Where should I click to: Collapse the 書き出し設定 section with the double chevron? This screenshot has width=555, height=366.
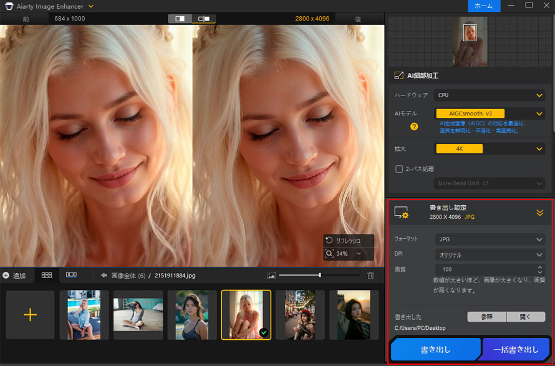coord(539,213)
